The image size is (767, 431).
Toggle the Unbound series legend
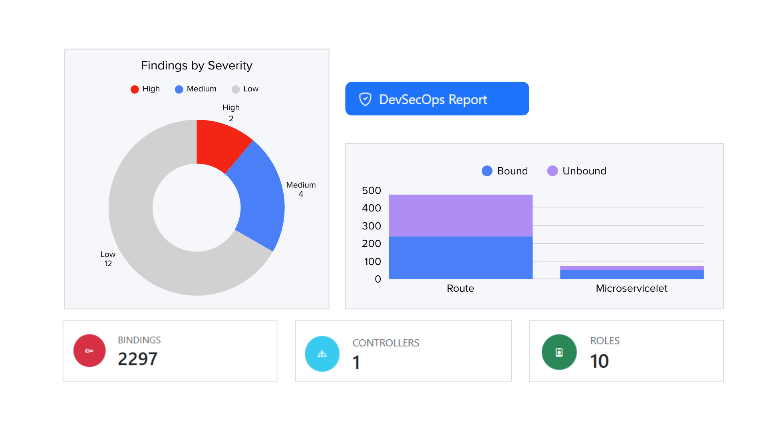576,171
